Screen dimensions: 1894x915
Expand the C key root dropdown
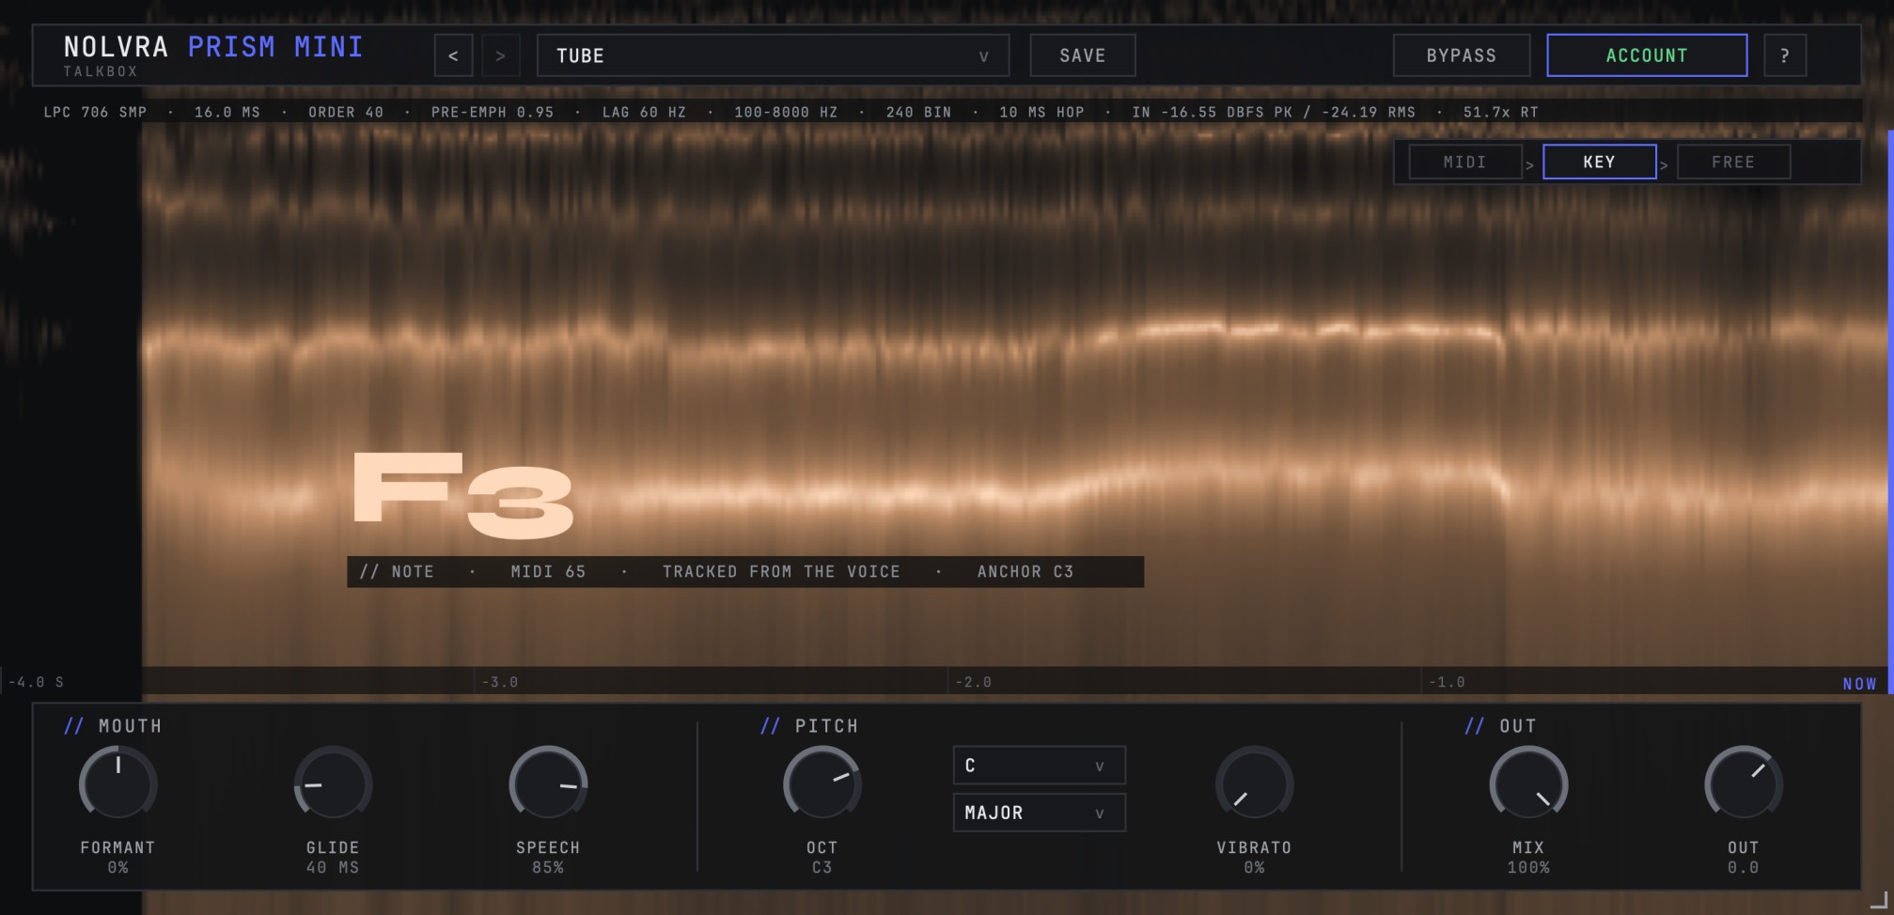point(1039,766)
